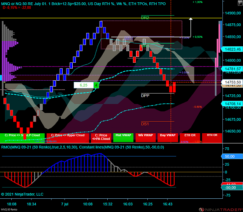The width and height of the screenshot is (243, 212).
Task: Click the white upward arrow drawing tip
Action: [x=191, y=19]
